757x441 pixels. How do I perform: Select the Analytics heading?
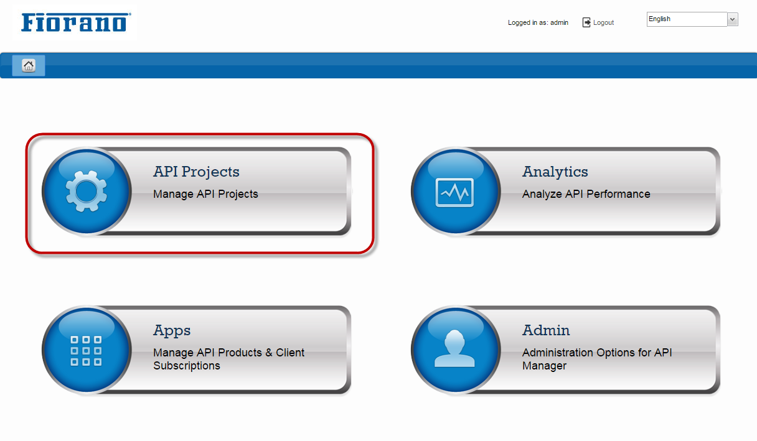555,172
